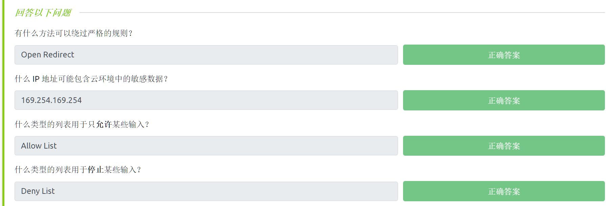
Task: Click the word 方法 in first question
Action: click(x=47, y=33)
